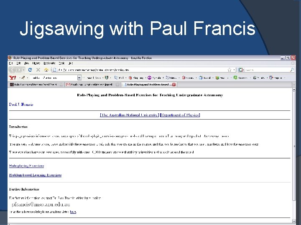Open the My Yahoo toolbar button

coord(154,77)
